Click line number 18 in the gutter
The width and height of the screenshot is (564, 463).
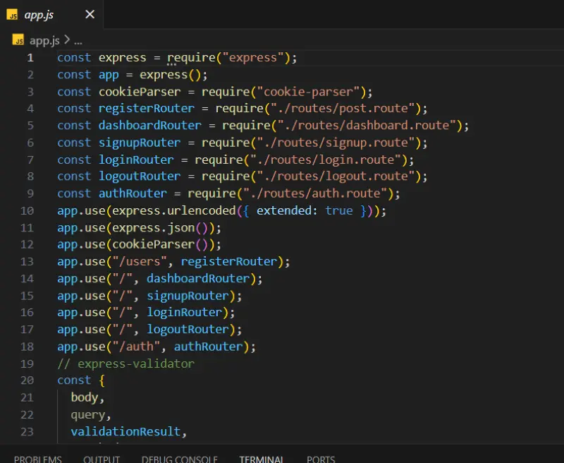tap(27, 346)
